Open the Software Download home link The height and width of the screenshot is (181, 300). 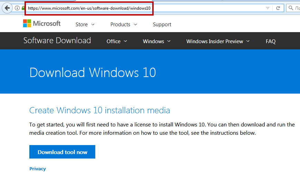point(57,40)
